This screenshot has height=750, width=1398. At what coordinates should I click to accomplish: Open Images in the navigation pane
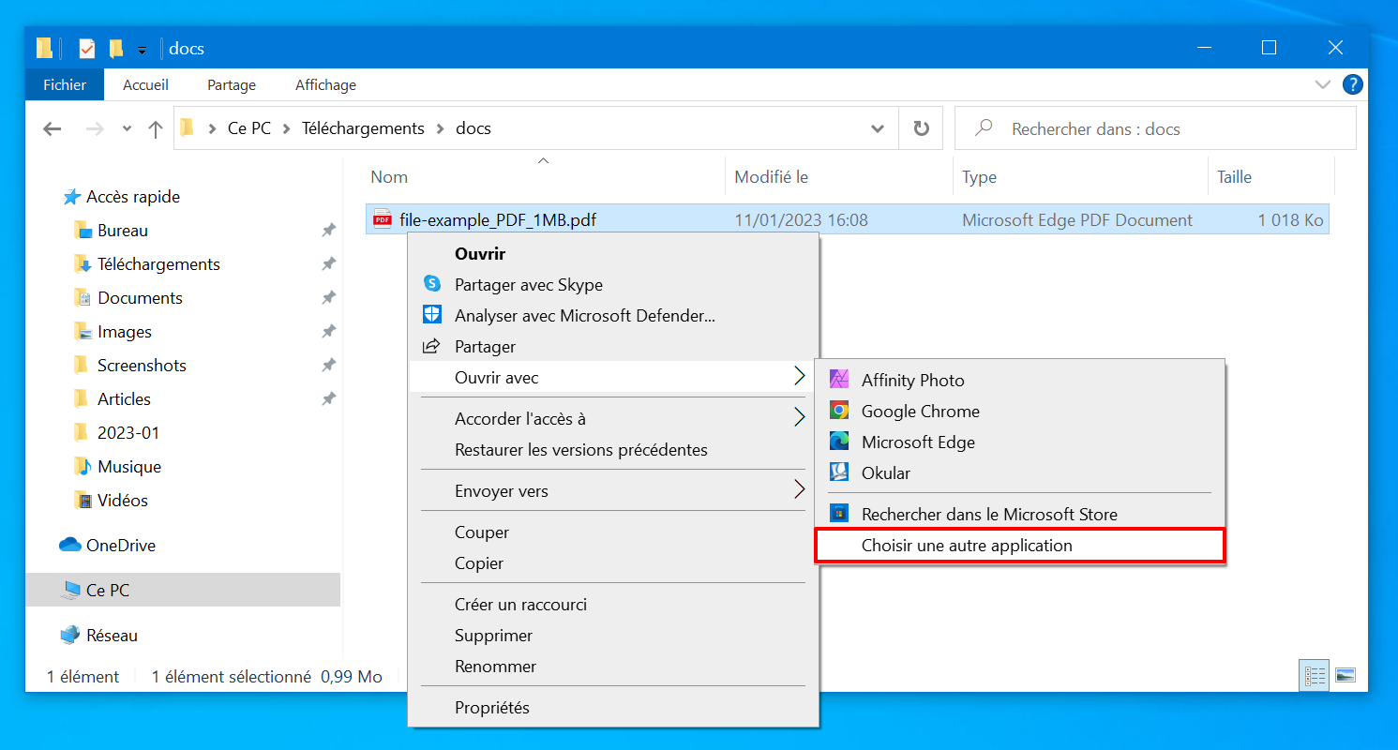tap(124, 332)
